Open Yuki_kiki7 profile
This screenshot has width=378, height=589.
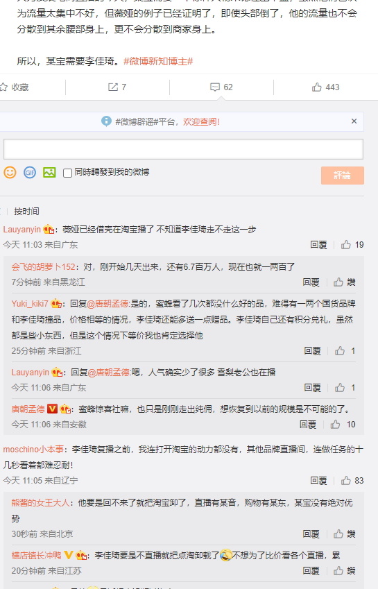tap(30, 303)
